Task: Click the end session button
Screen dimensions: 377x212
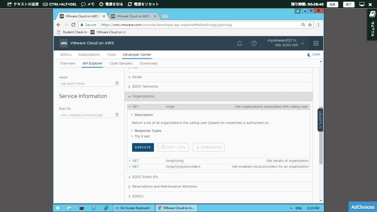Action: coord(349,4)
